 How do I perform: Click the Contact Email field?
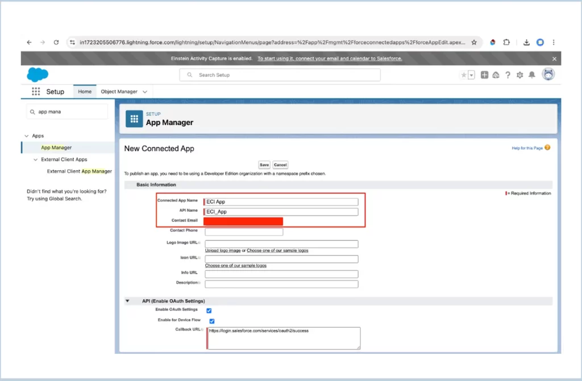(x=243, y=221)
